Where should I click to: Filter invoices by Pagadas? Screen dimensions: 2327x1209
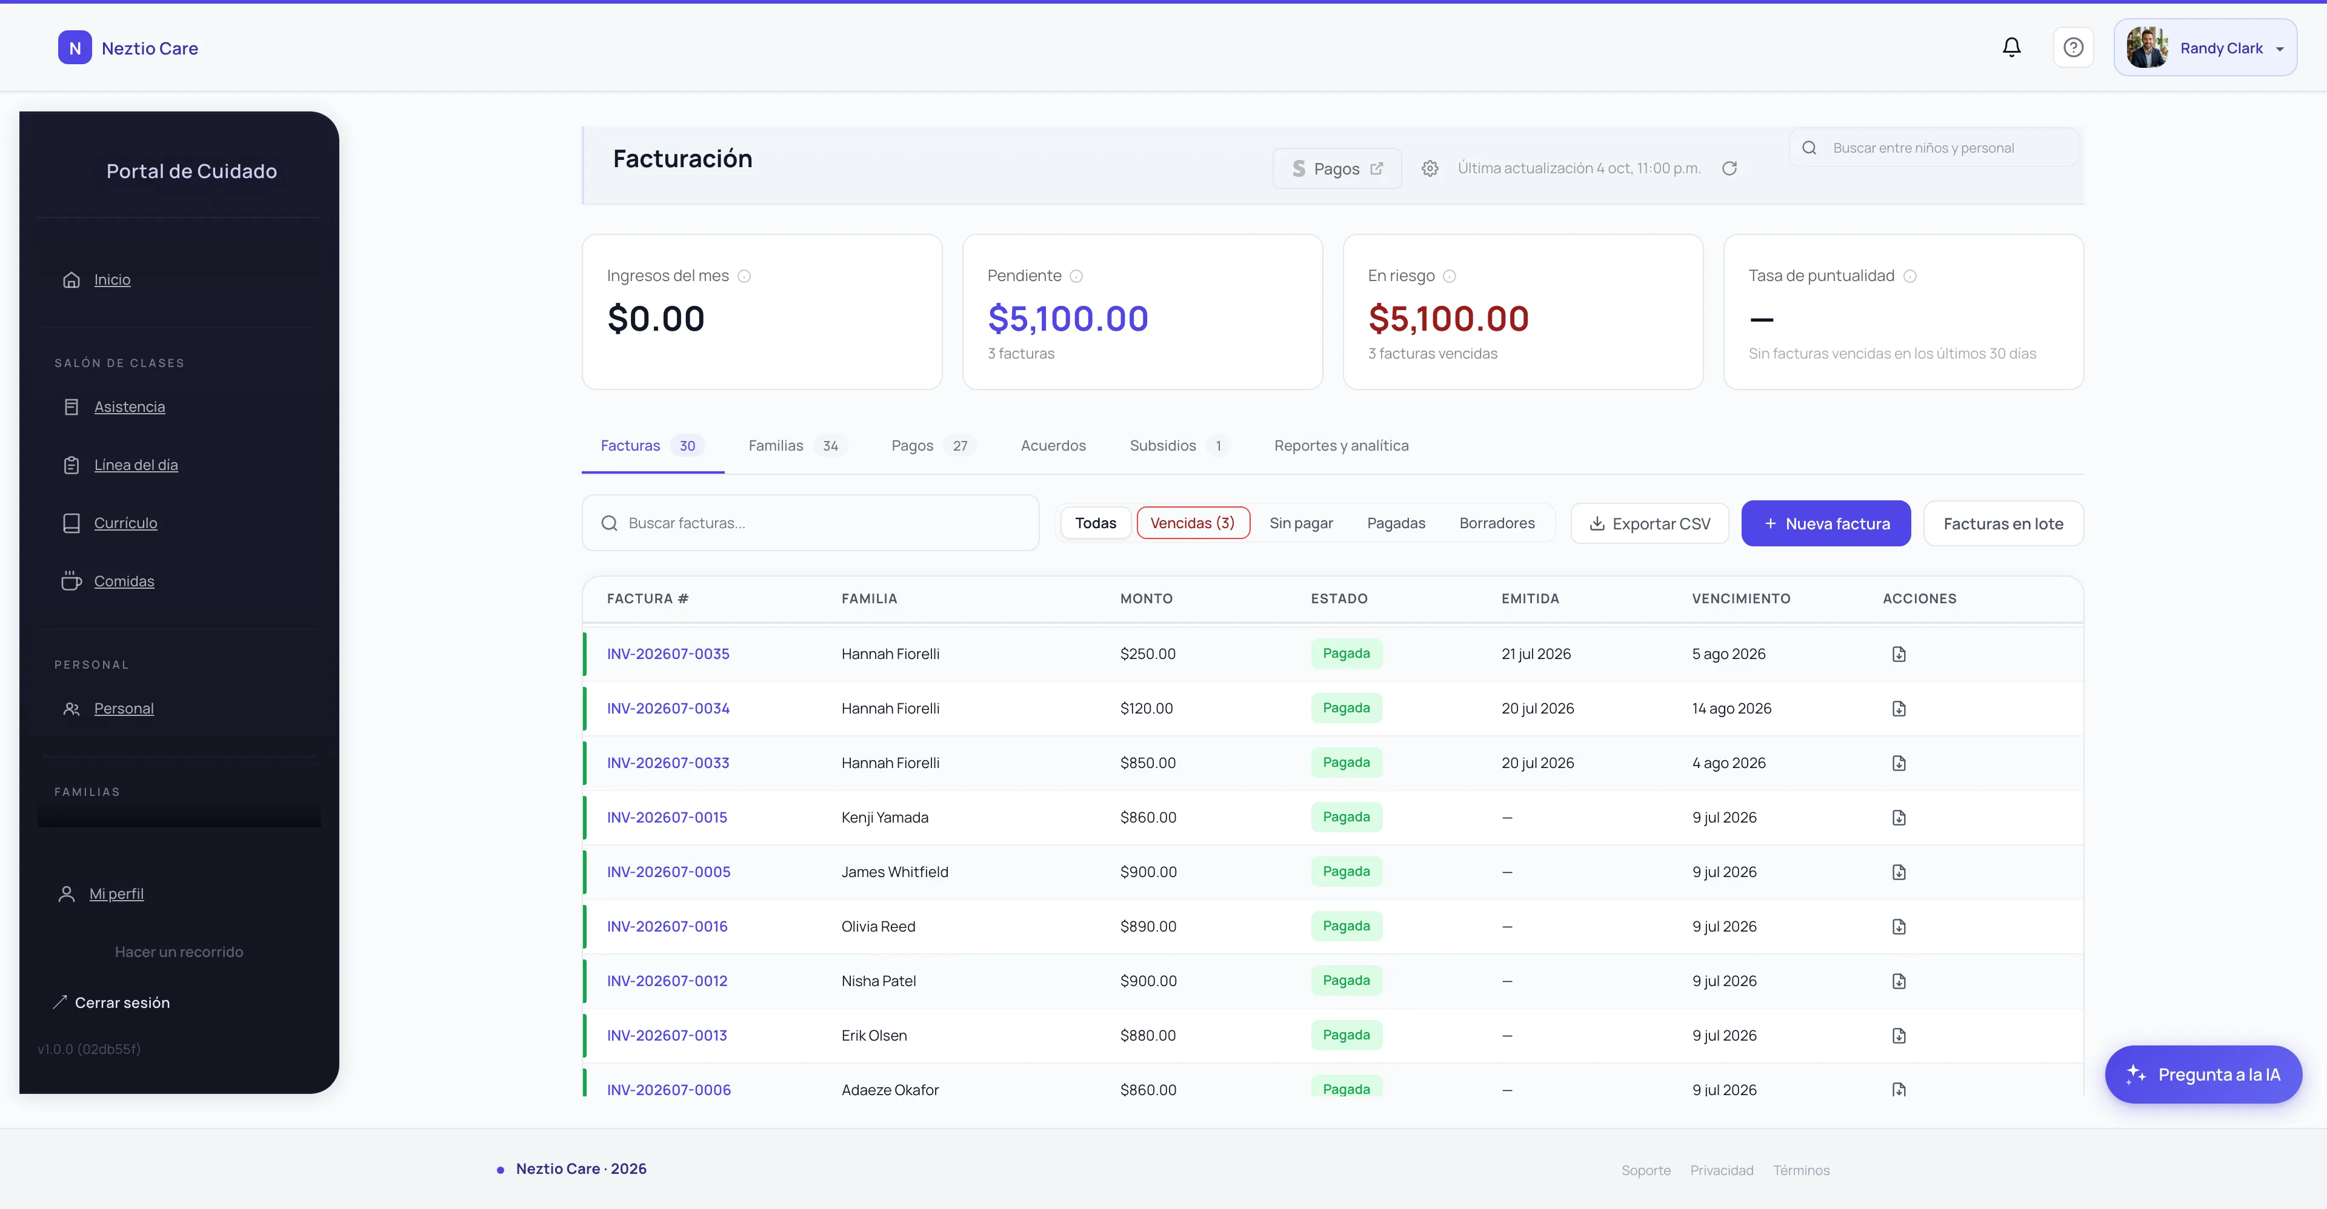pos(1396,523)
